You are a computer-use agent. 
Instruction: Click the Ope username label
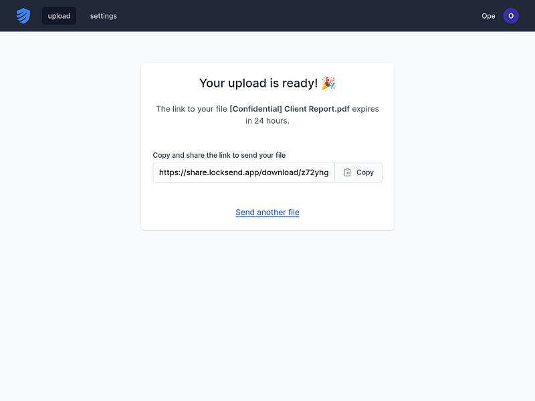(x=488, y=16)
